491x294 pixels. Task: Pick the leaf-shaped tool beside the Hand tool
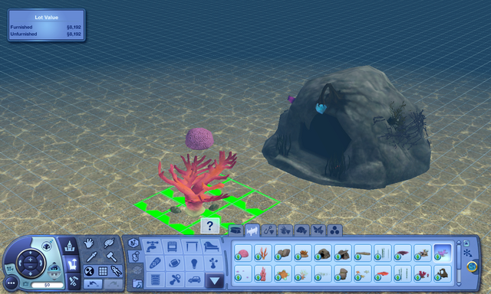pyautogui.click(x=109, y=243)
